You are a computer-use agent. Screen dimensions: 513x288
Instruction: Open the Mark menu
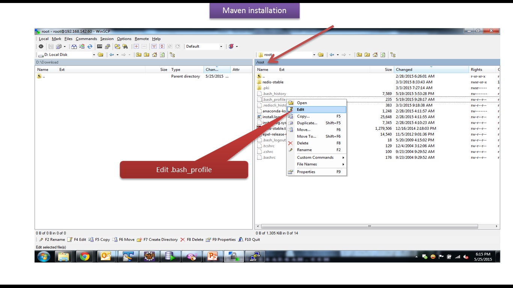point(57,39)
